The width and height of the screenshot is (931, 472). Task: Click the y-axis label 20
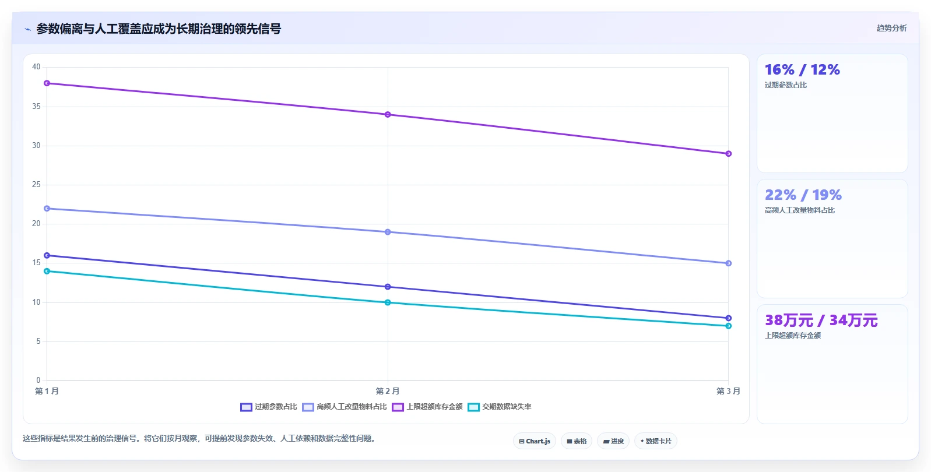tap(36, 224)
